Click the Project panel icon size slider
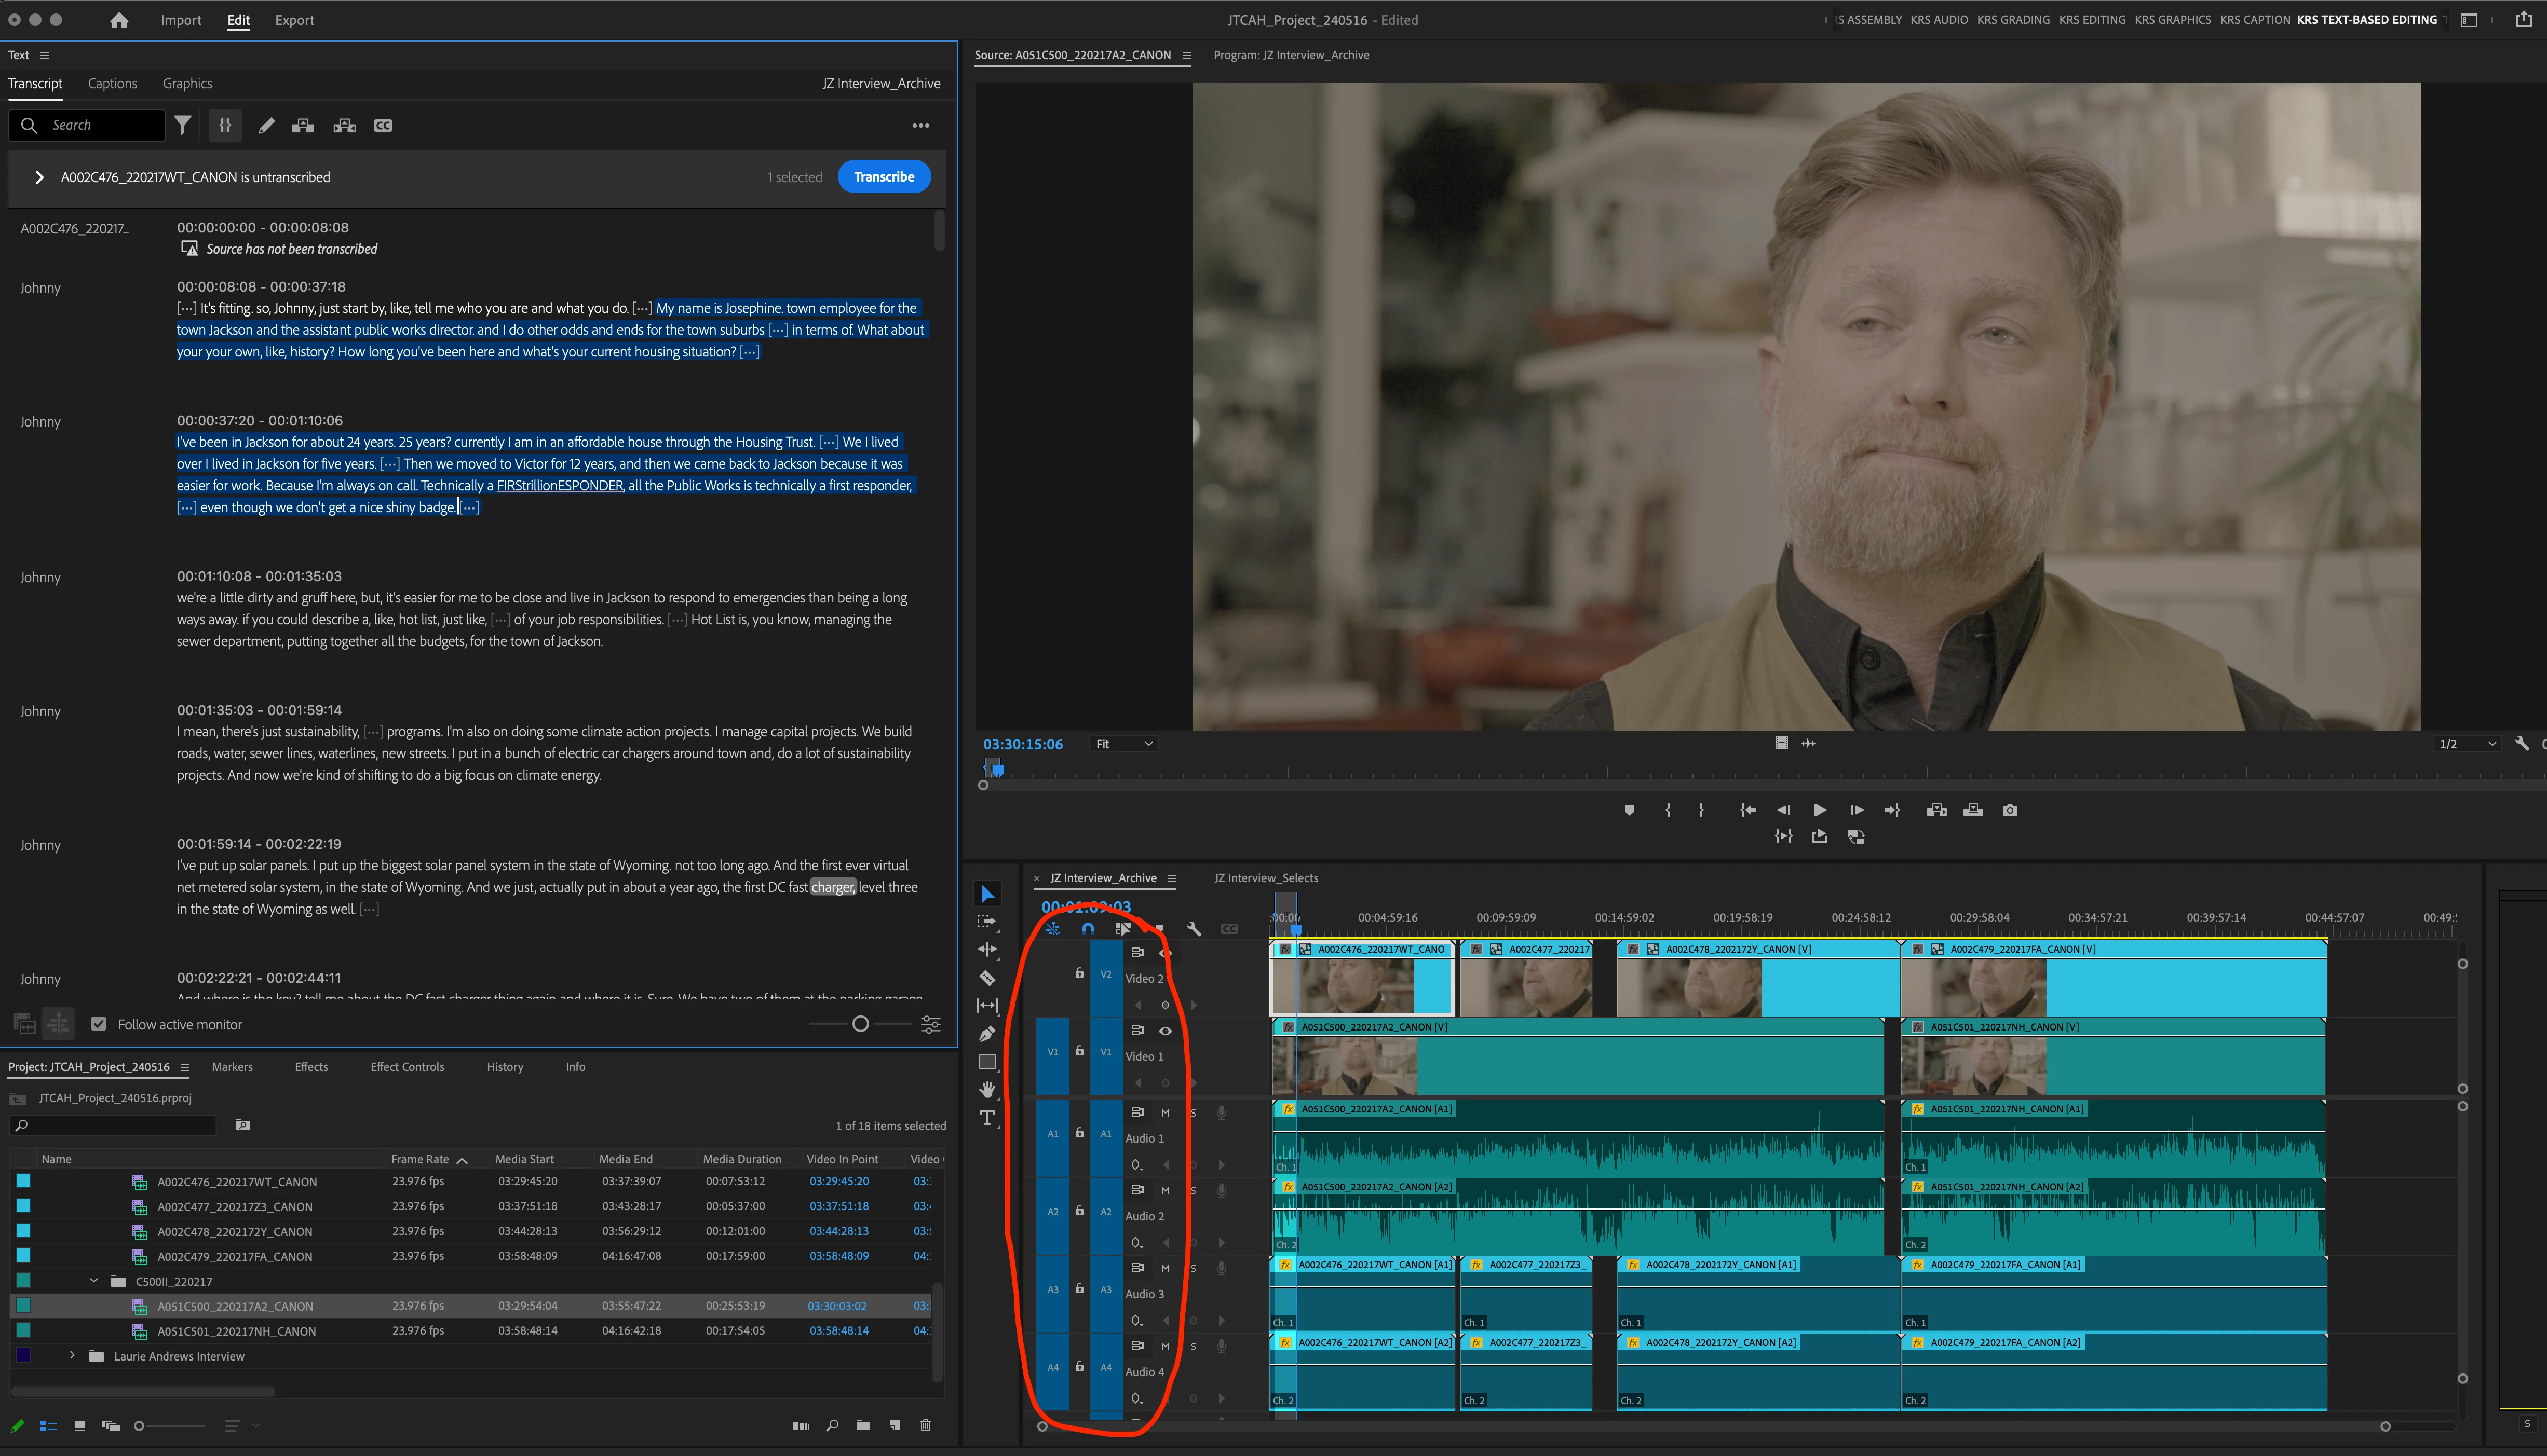Image resolution: width=2547 pixels, height=1456 pixels. (140, 1426)
